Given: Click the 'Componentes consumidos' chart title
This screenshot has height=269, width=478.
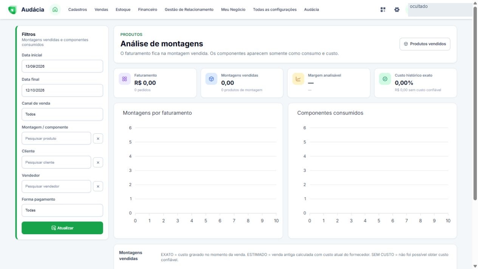Looking at the screenshot, I should 330,113.
